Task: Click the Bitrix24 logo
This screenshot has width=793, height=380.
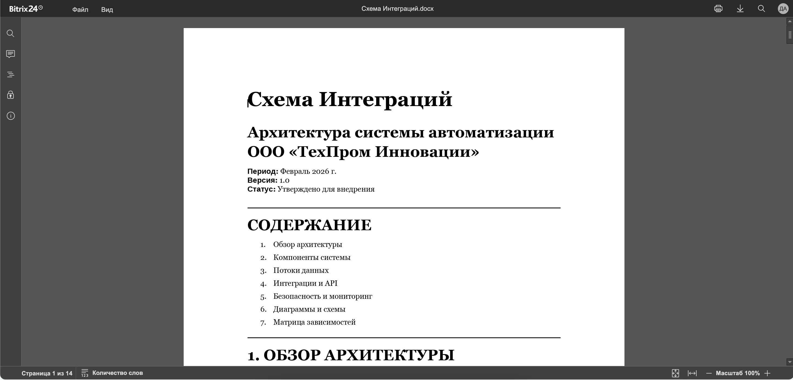Action: tap(26, 9)
